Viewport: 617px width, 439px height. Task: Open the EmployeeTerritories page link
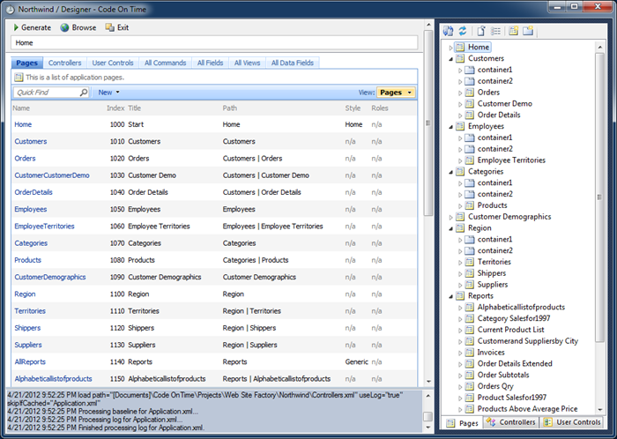pyautogui.click(x=44, y=227)
